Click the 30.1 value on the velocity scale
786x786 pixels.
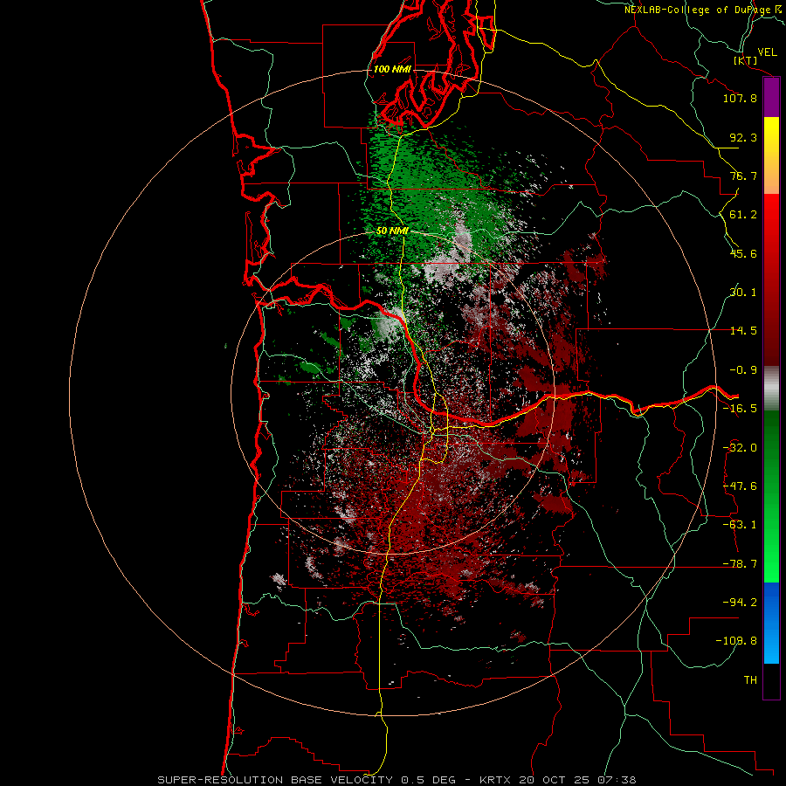(743, 293)
